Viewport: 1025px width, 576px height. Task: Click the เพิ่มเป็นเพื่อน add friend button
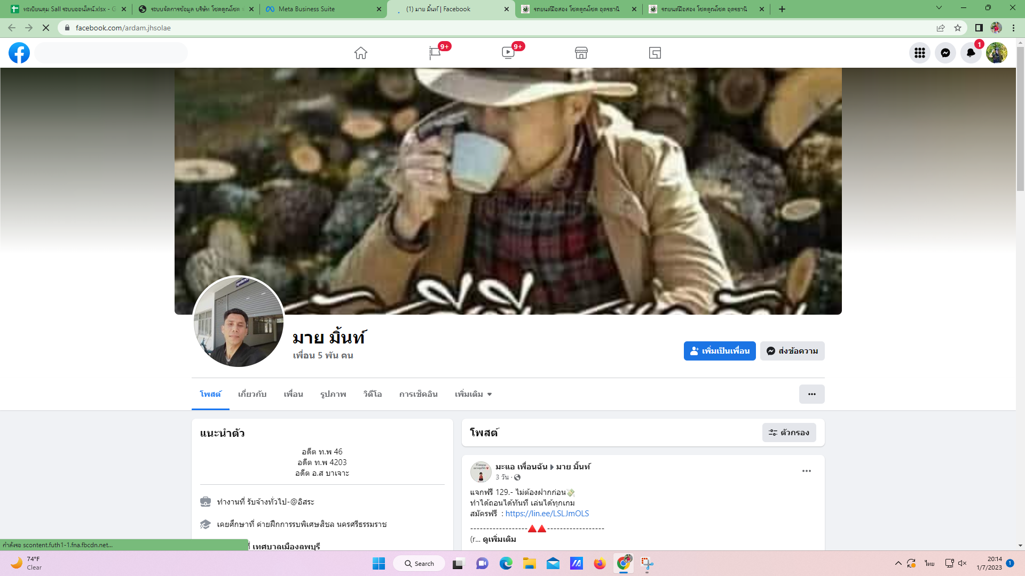[719, 351]
